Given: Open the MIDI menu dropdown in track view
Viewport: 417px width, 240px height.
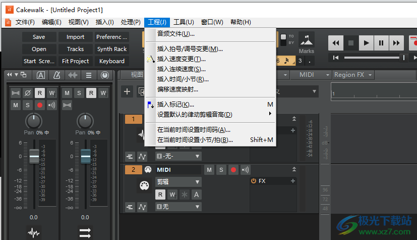Looking at the screenshot, I should coord(311,75).
